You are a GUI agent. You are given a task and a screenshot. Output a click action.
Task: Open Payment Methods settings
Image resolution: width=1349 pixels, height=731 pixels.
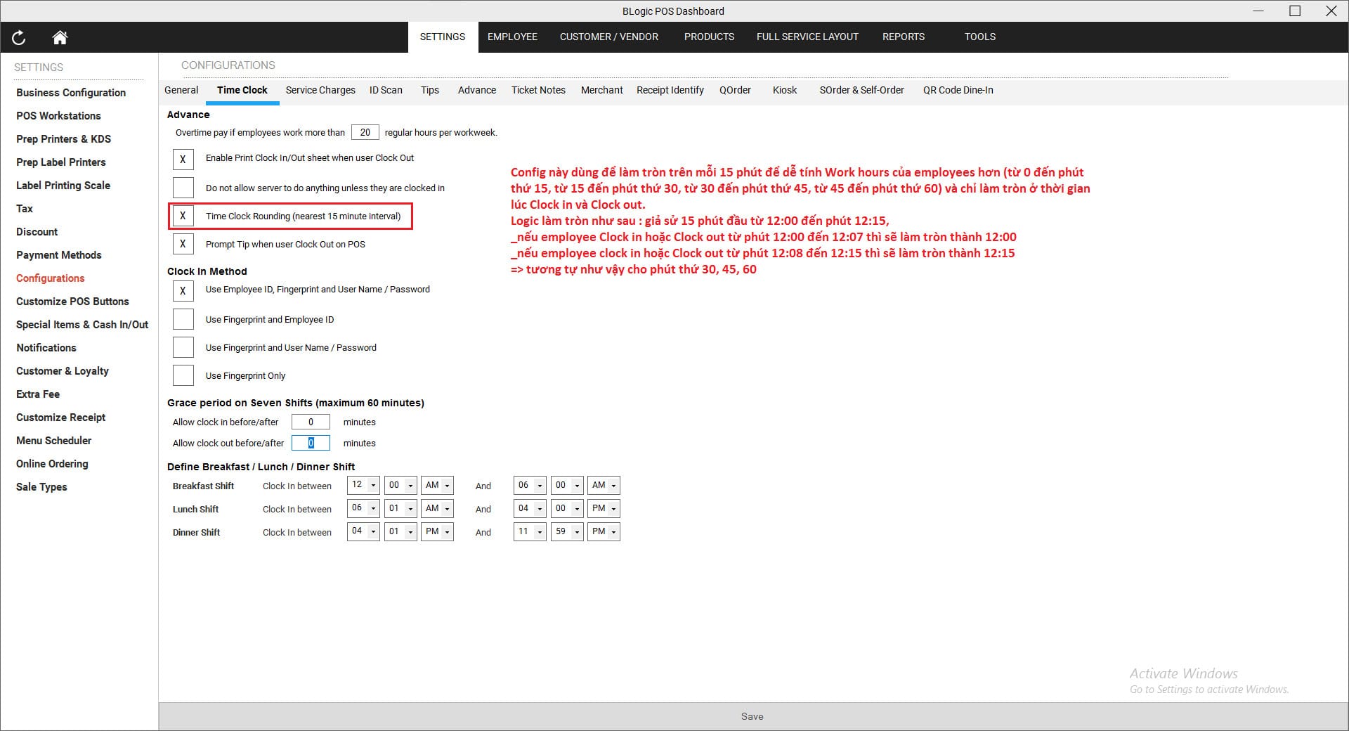(59, 254)
